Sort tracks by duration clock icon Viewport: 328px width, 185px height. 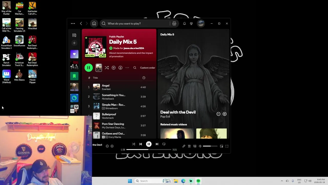144,78
